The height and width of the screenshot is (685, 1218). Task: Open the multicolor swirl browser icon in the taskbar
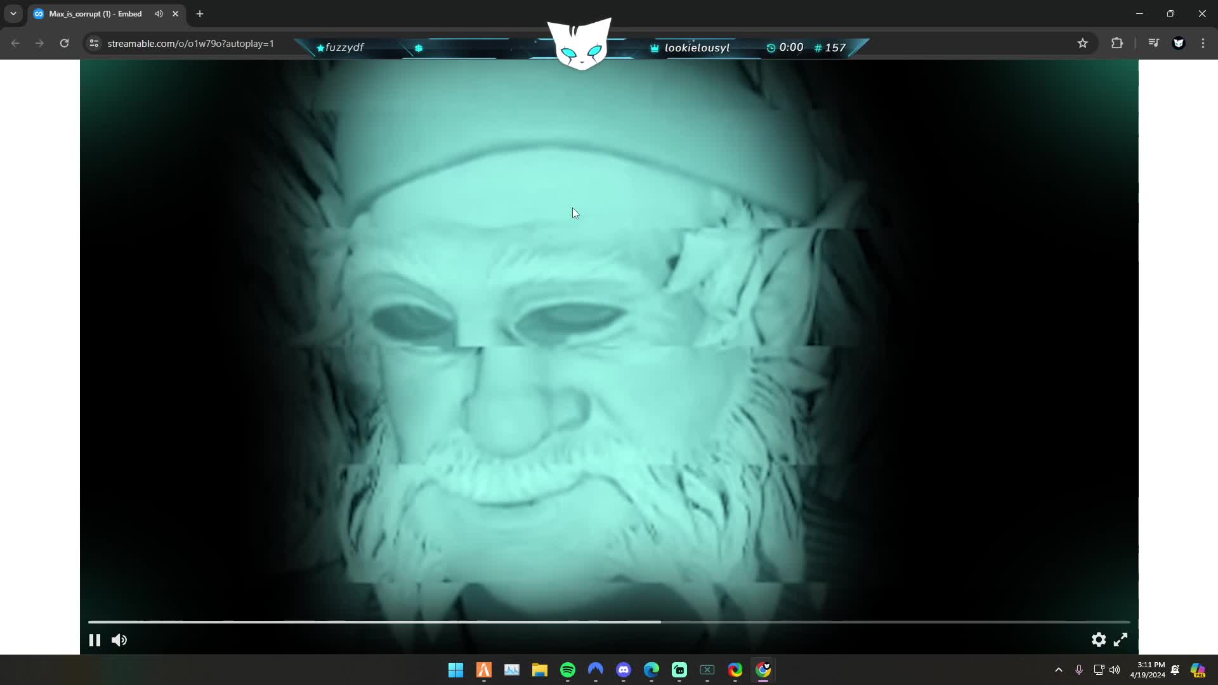(735, 670)
